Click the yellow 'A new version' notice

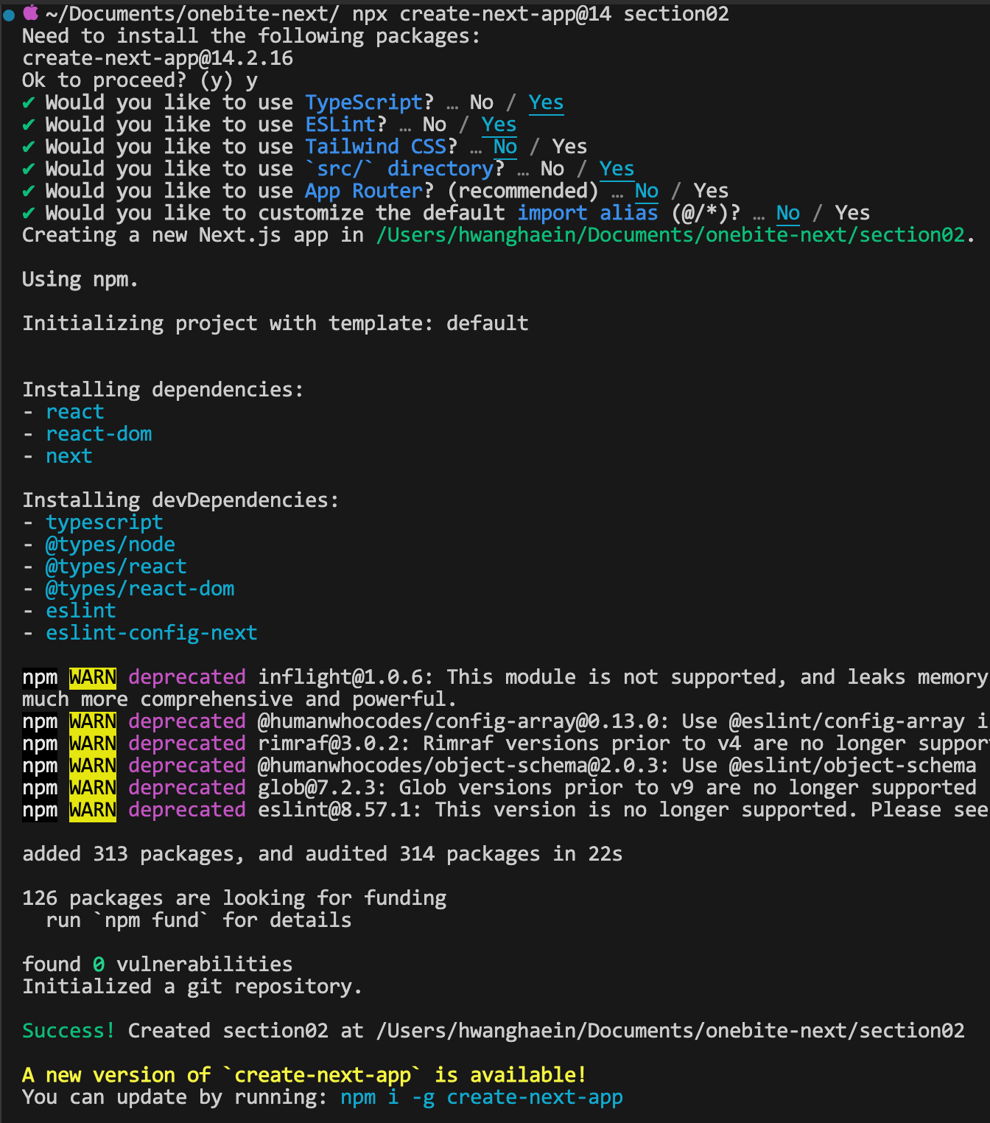pyautogui.click(x=304, y=1075)
